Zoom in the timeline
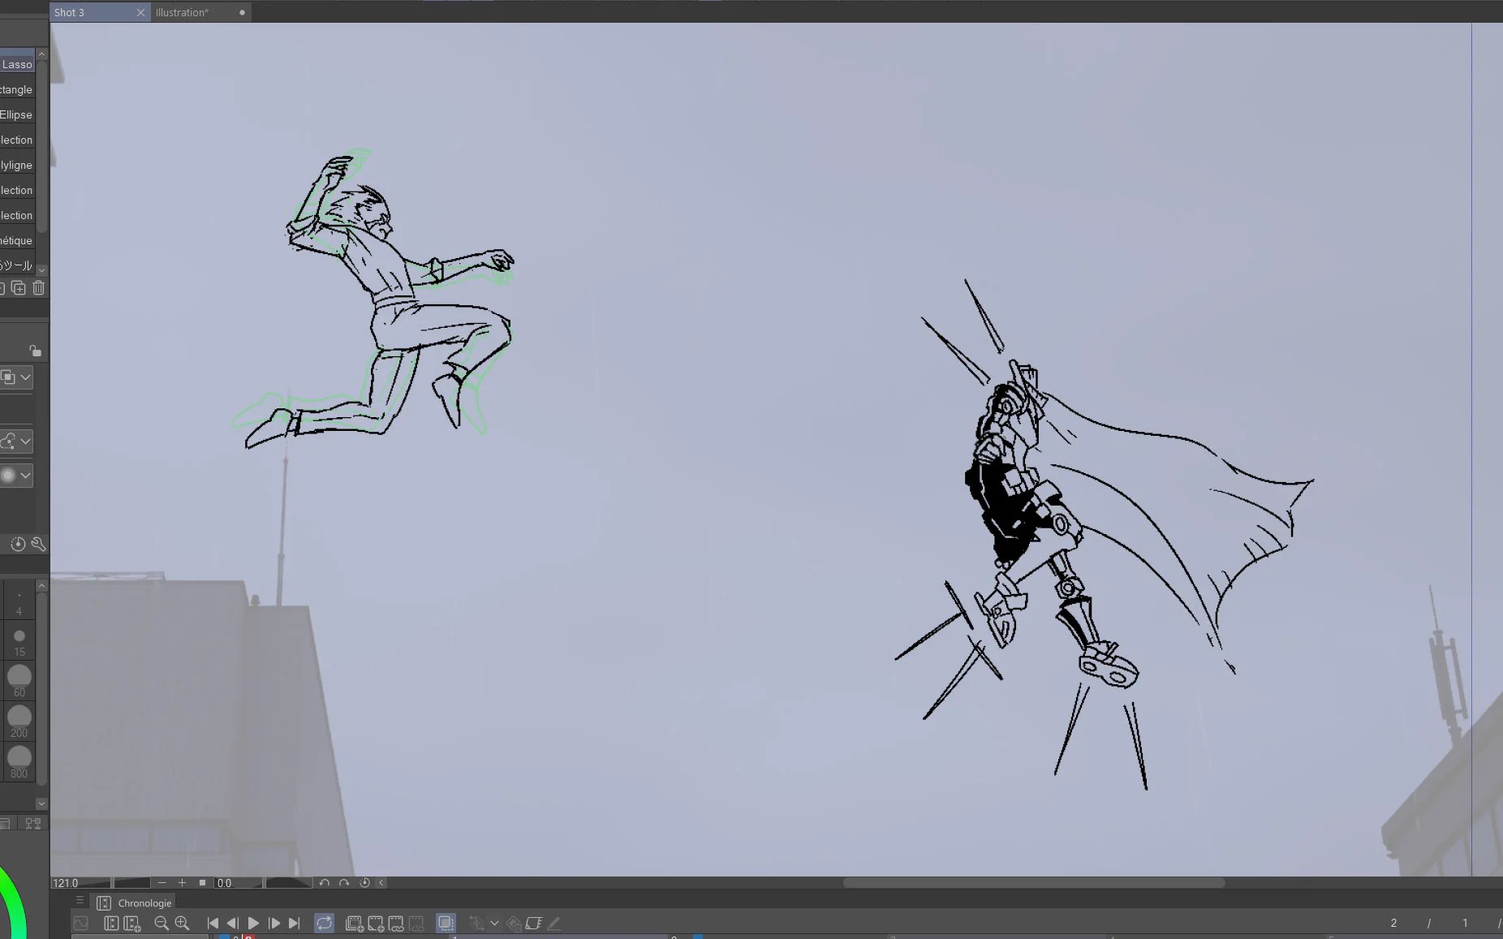Viewport: 1503px width, 939px height. coord(182,923)
